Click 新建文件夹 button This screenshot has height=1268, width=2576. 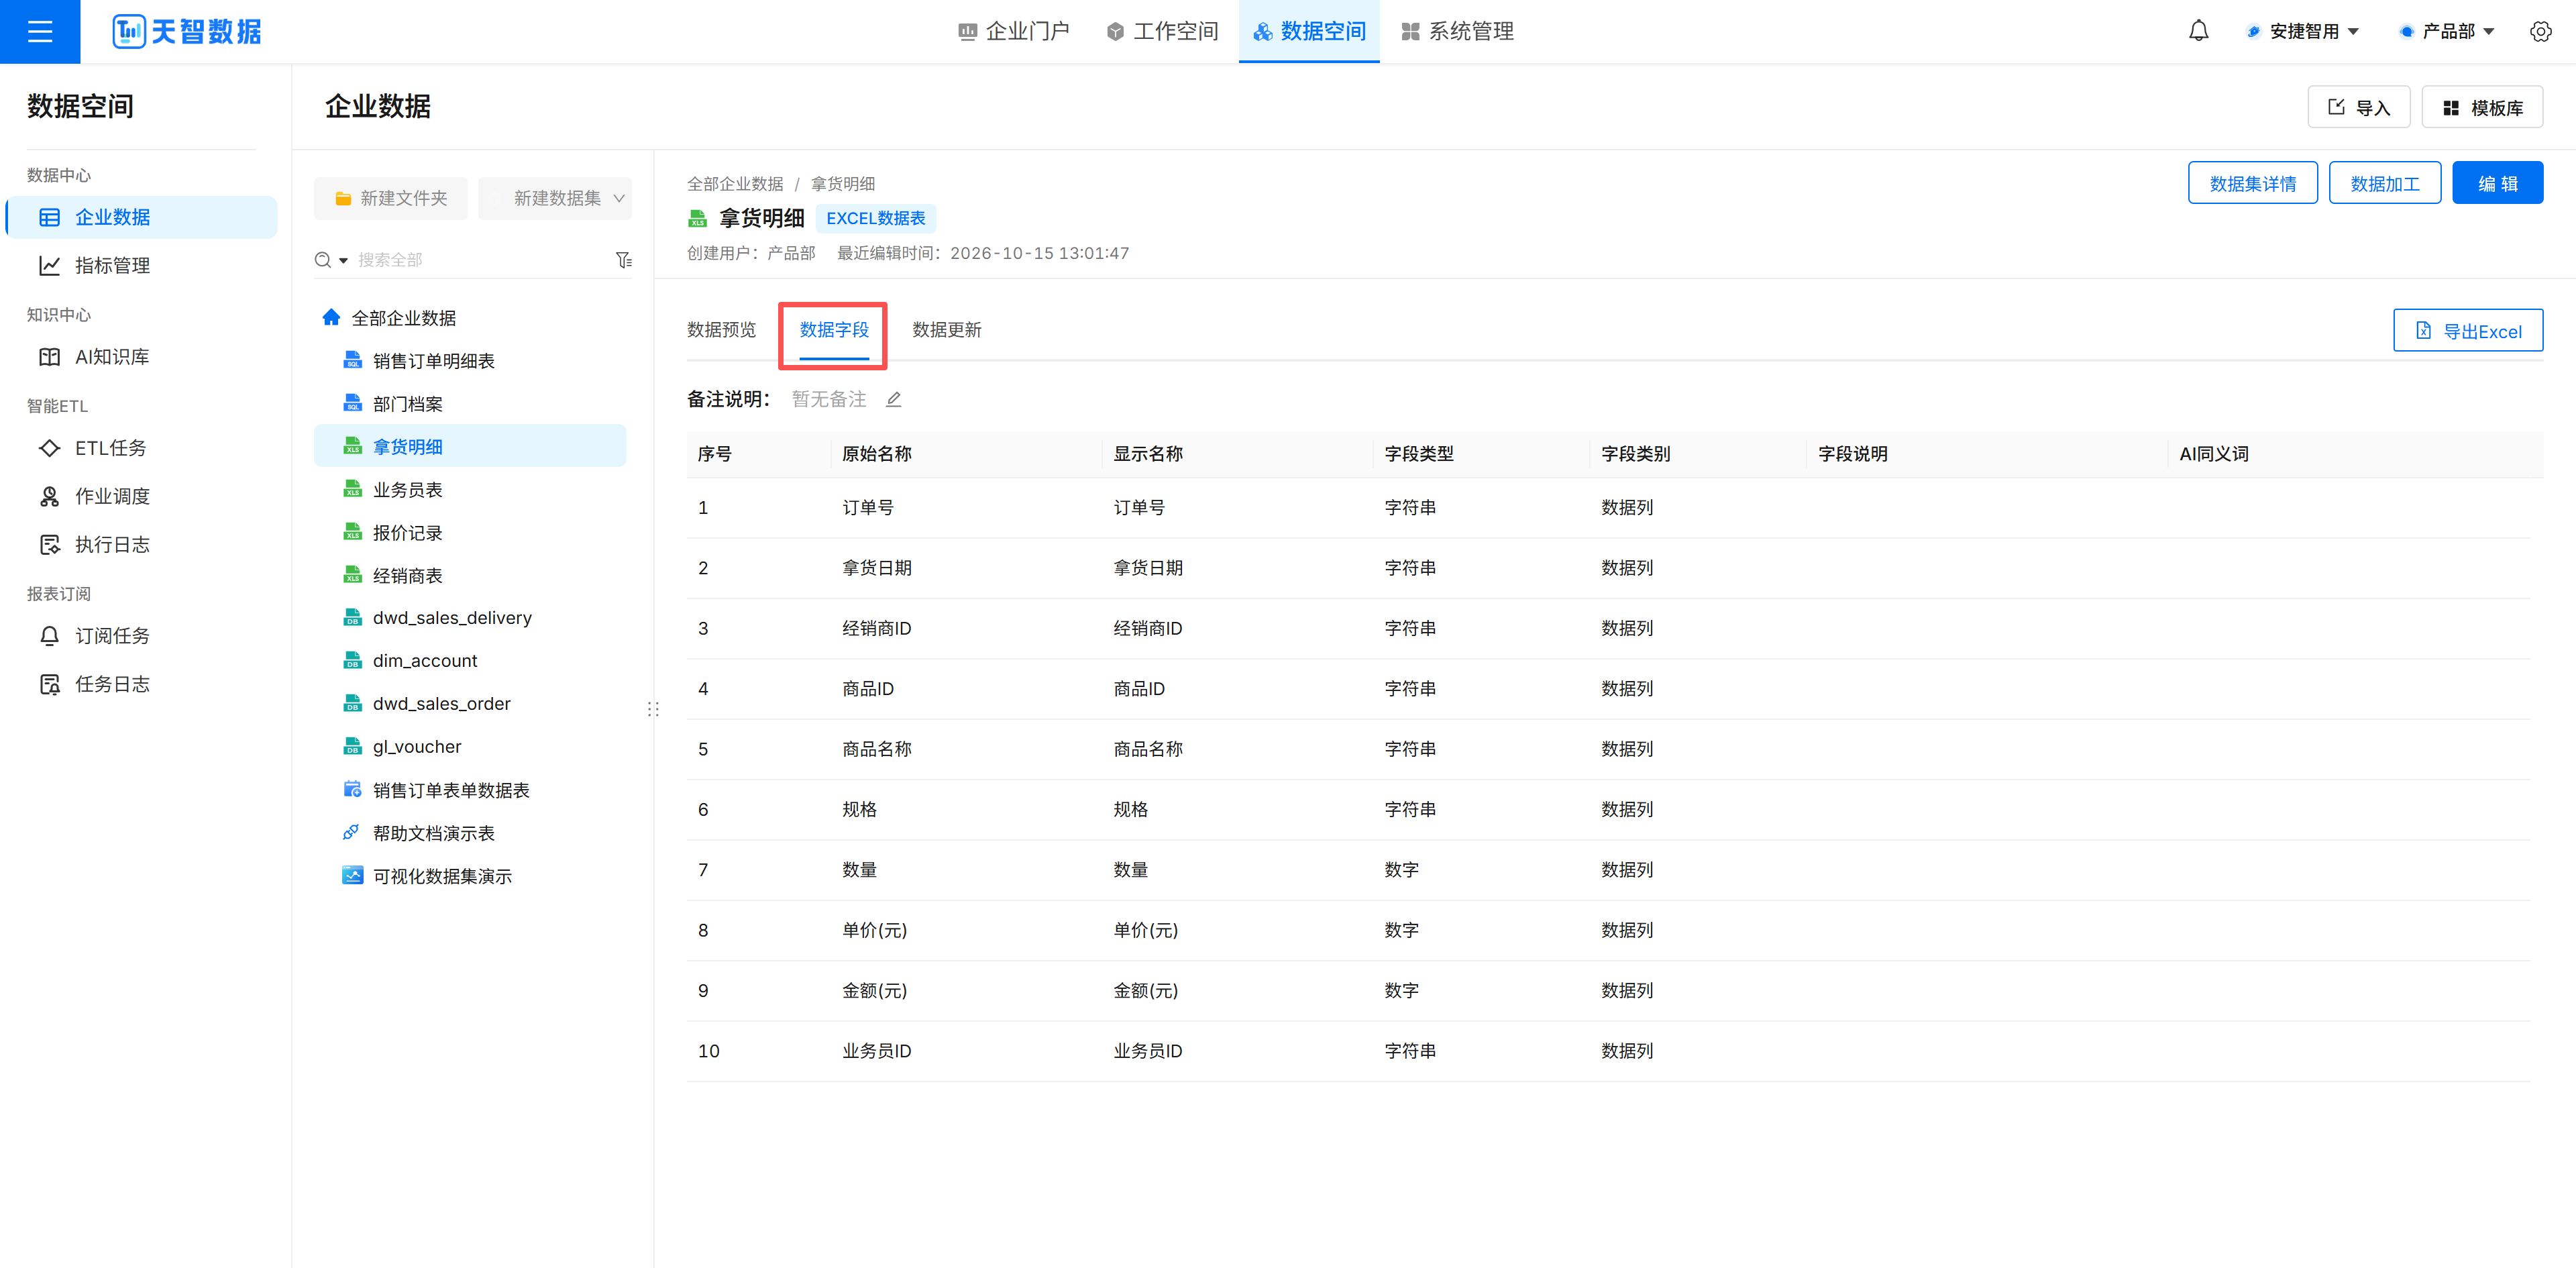390,198
